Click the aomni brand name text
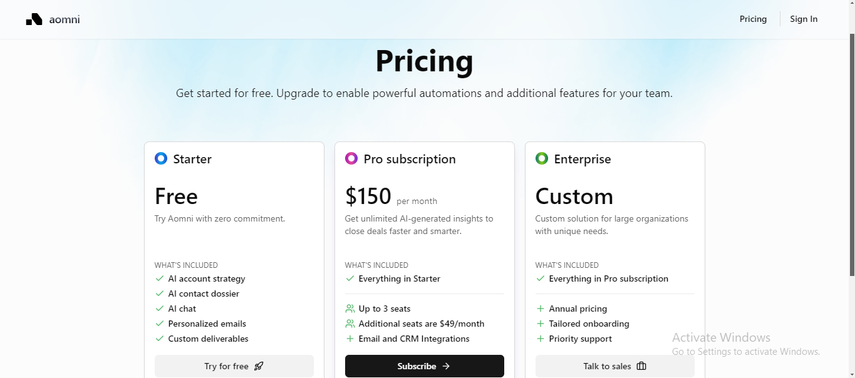Image resolution: width=855 pixels, height=378 pixels. (x=65, y=19)
